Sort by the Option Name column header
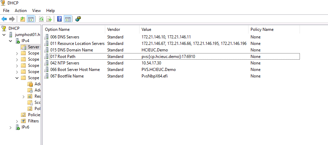Screen dimensions: 328x145 (x=57, y=29)
